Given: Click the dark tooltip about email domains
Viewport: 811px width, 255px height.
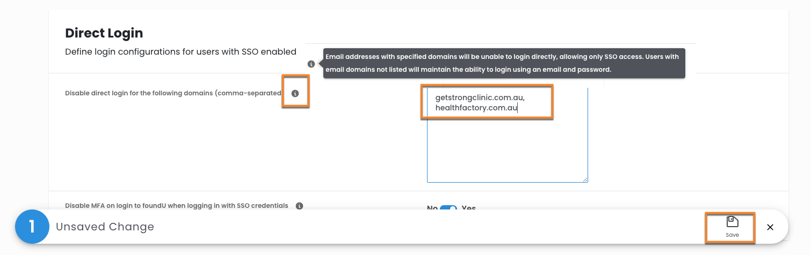Looking at the screenshot, I should click(504, 63).
